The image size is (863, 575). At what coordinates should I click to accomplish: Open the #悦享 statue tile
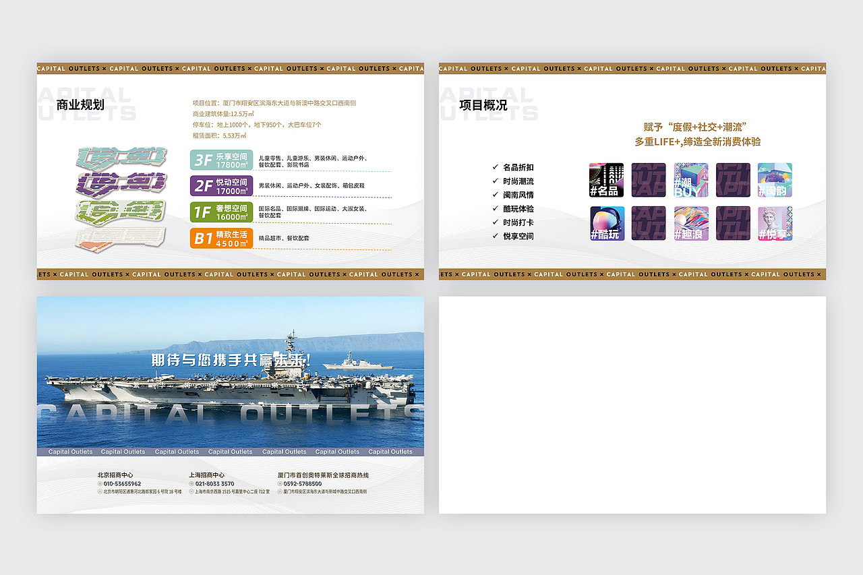[774, 222]
